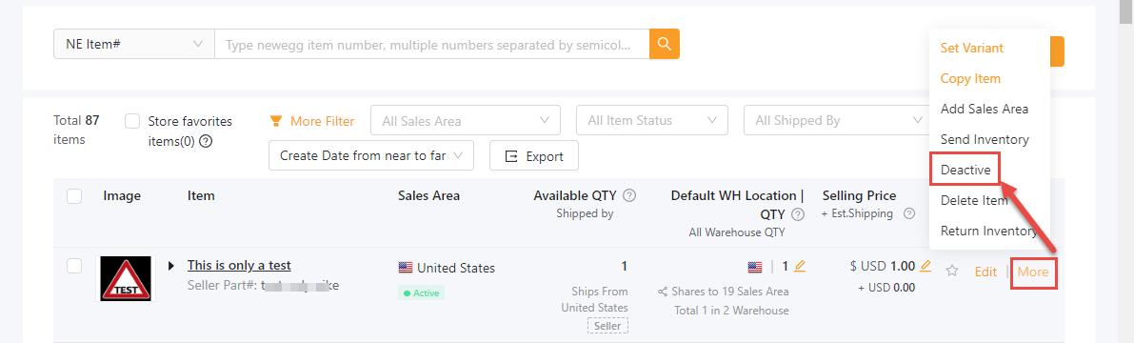Edit warehouse quantity with pencil icon
The image size is (1134, 343).
coord(800,266)
